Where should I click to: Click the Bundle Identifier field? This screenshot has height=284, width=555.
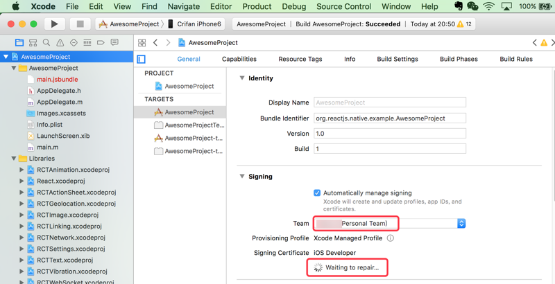(390, 118)
